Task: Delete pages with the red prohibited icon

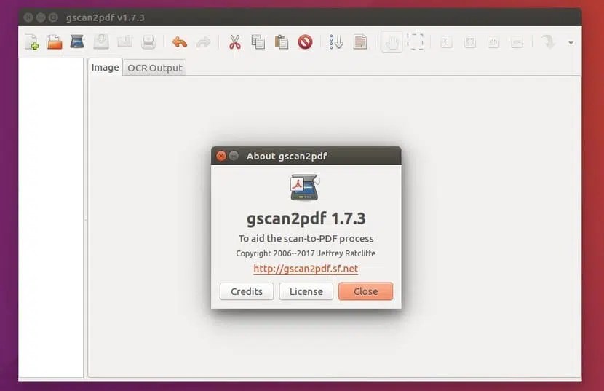Action: 305,42
